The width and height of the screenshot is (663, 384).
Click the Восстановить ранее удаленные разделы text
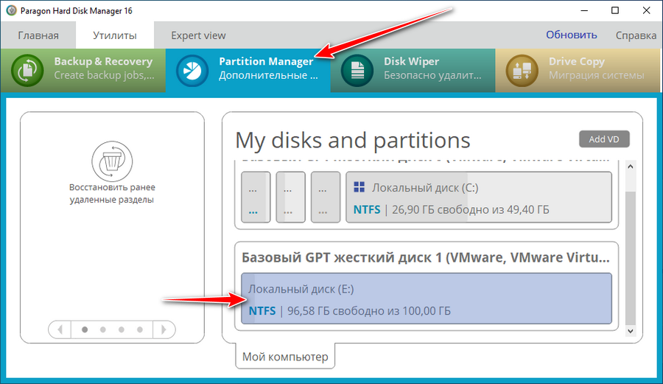112,193
